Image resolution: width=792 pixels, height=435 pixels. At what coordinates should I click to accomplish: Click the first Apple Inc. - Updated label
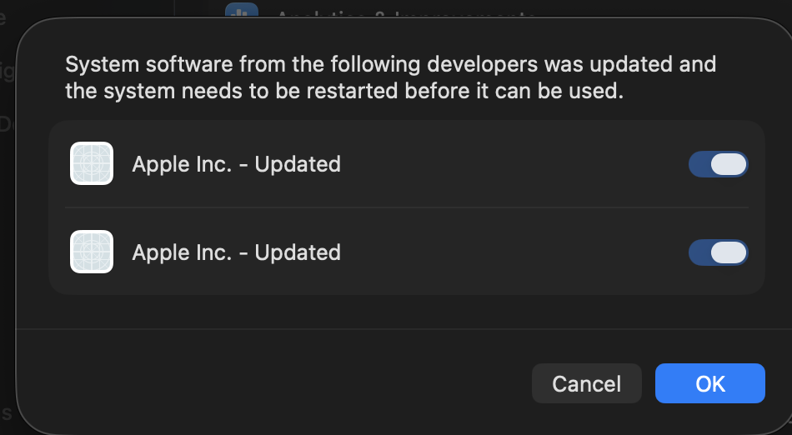coord(237,164)
